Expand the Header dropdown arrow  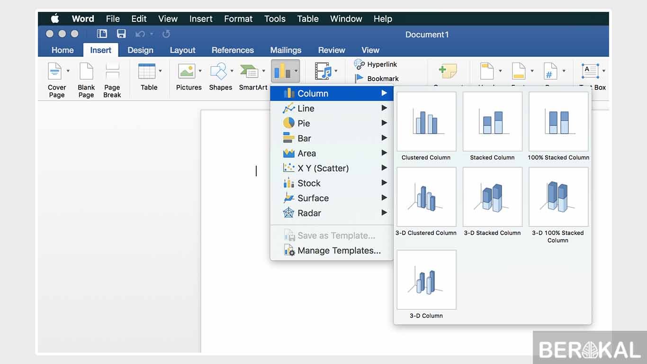[500, 71]
